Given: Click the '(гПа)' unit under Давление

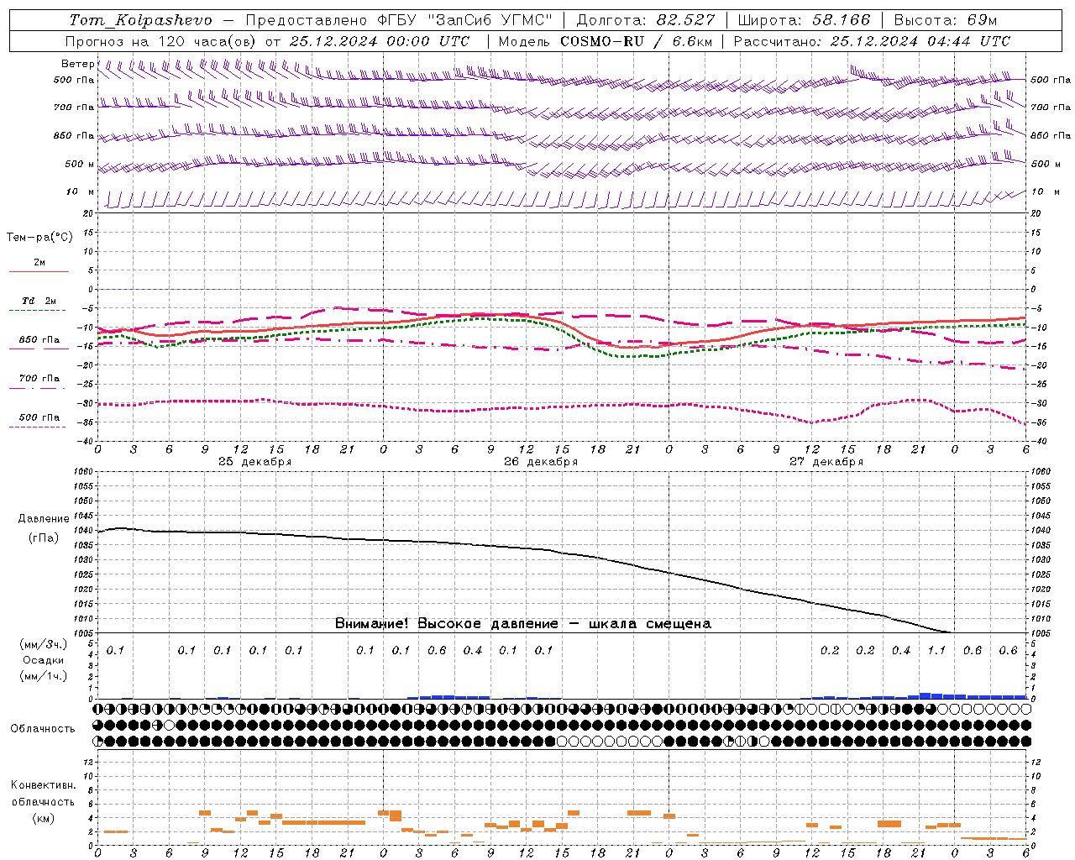Looking at the screenshot, I should click(44, 537).
